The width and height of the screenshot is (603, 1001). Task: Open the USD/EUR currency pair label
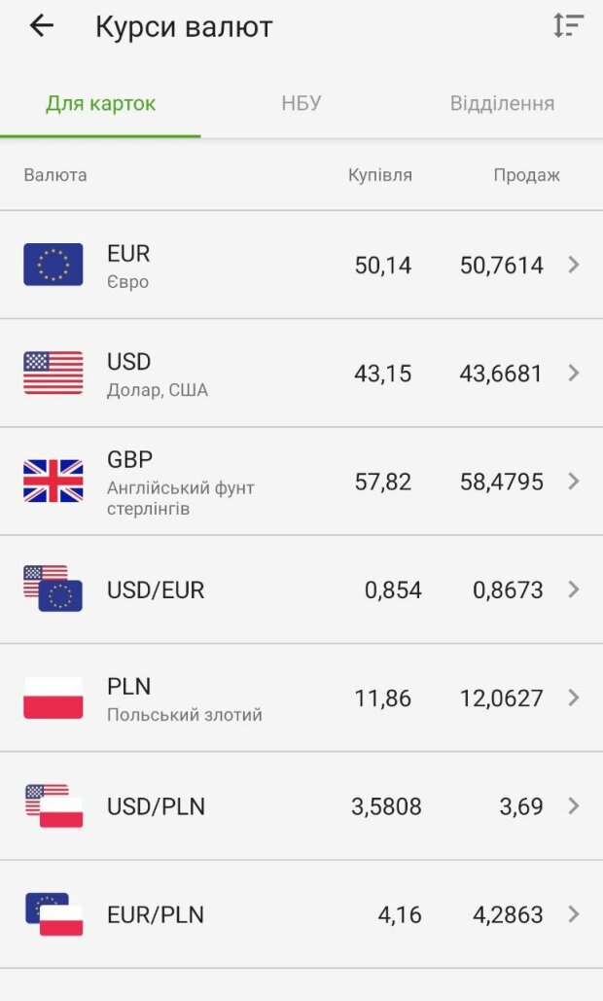click(x=156, y=590)
